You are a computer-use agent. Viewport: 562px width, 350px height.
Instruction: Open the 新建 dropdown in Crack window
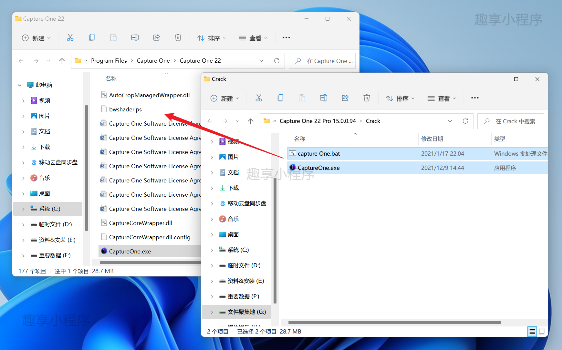[x=225, y=98]
